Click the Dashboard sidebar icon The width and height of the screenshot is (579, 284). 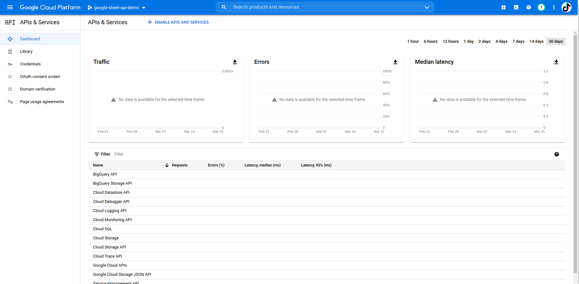pos(10,39)
